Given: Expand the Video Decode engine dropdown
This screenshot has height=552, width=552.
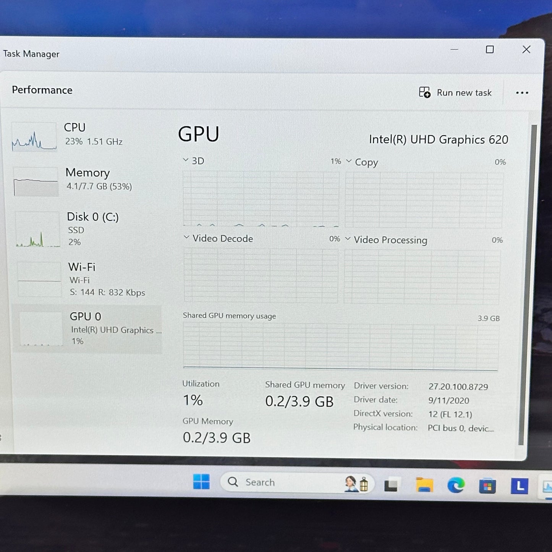Looking at the screenshot, I should [186, 237].
